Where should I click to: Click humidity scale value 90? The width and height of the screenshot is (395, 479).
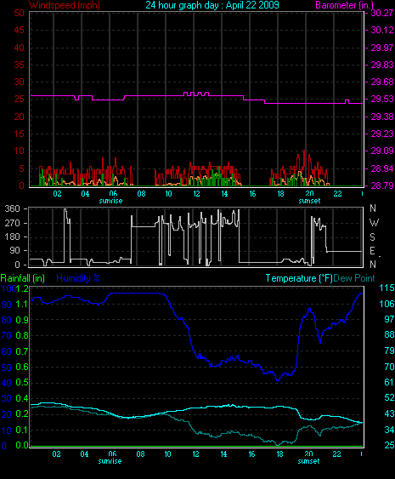coord(7,305)
